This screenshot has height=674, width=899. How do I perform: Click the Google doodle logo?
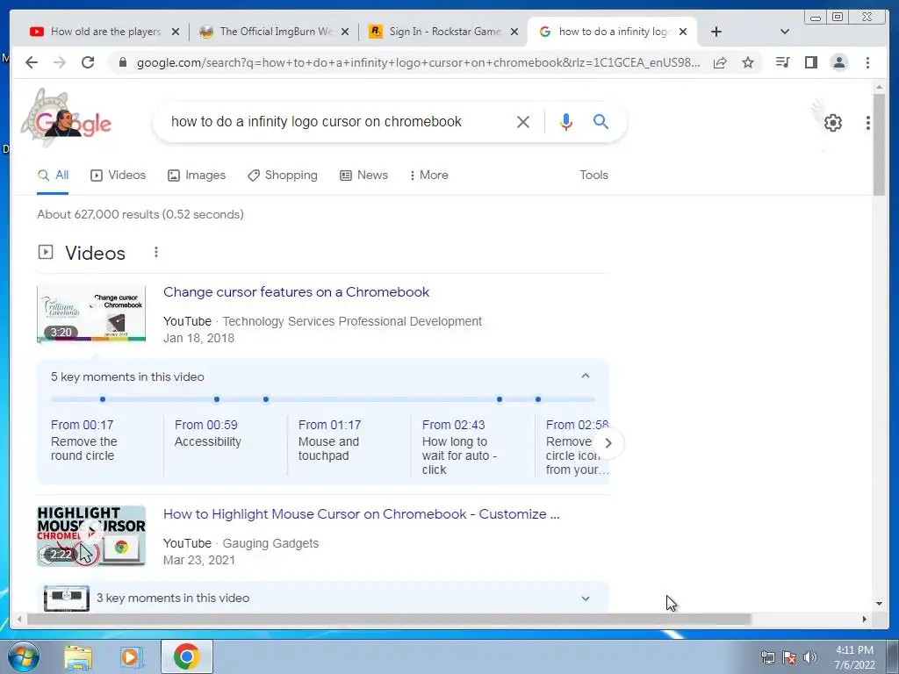tap(68, 119)
